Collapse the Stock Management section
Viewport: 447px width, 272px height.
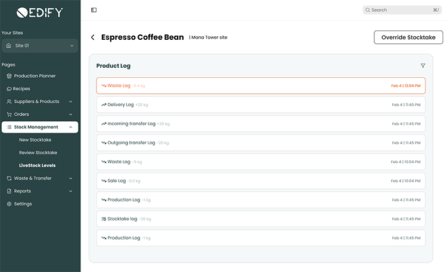(70, 127)
